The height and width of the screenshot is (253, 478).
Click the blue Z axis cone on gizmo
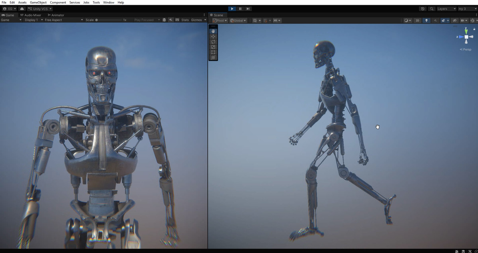point(460,37)
